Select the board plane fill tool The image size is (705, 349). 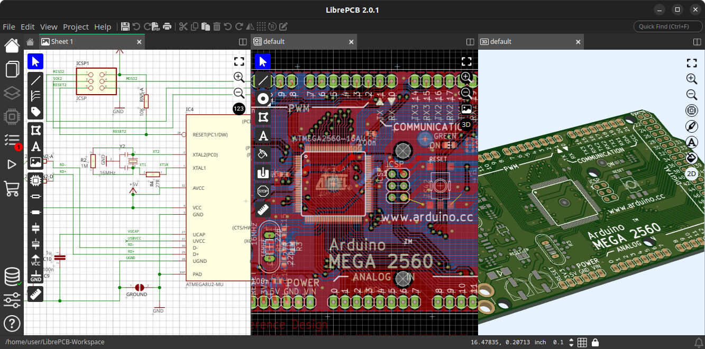(x=263, y=154)
